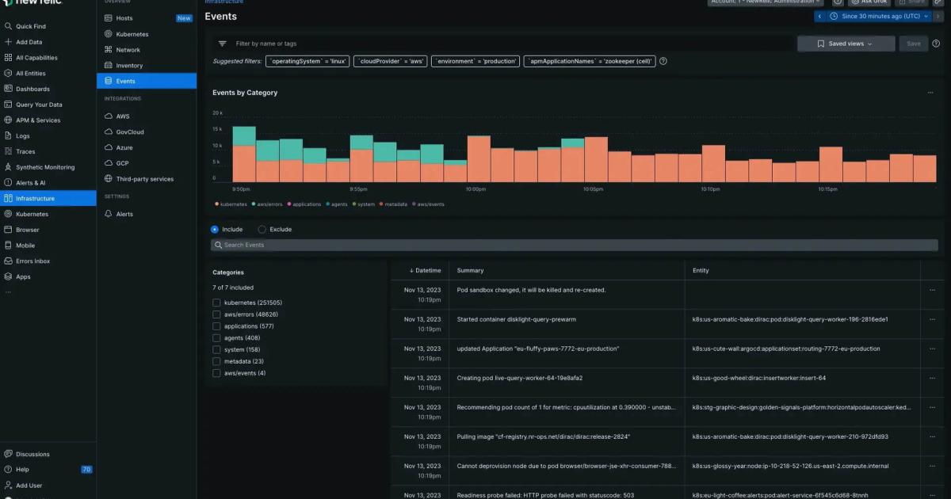Click the Add Data plus icon

(x=8, y=42)
